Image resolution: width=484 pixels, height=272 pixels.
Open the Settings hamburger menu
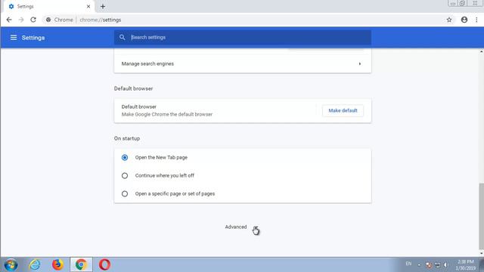tap(14, 38)
